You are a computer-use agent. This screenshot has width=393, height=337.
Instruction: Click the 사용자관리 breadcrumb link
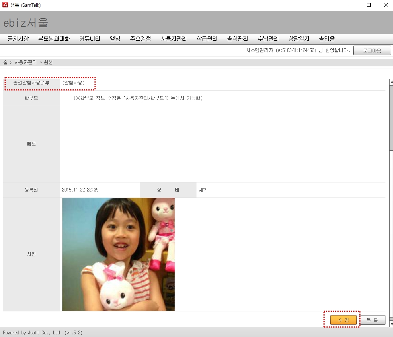pyautogui.click(x=26, y=62)
